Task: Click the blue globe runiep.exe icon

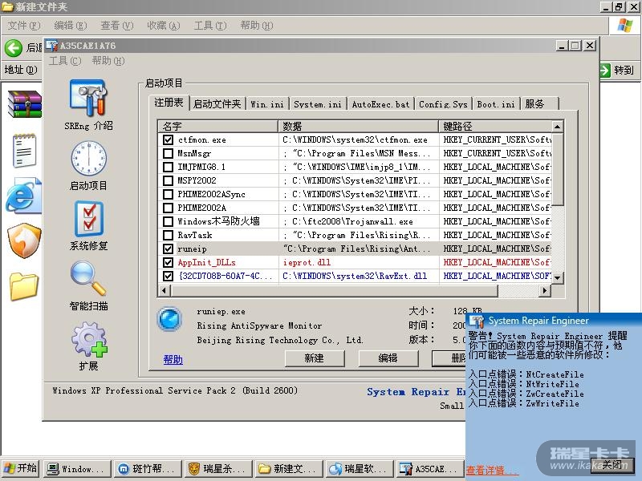Action: pos(169,319)
